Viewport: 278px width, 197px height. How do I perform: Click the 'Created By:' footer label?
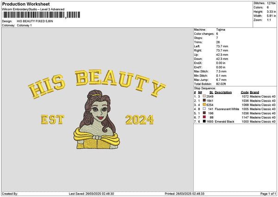(x=10, y=194)
